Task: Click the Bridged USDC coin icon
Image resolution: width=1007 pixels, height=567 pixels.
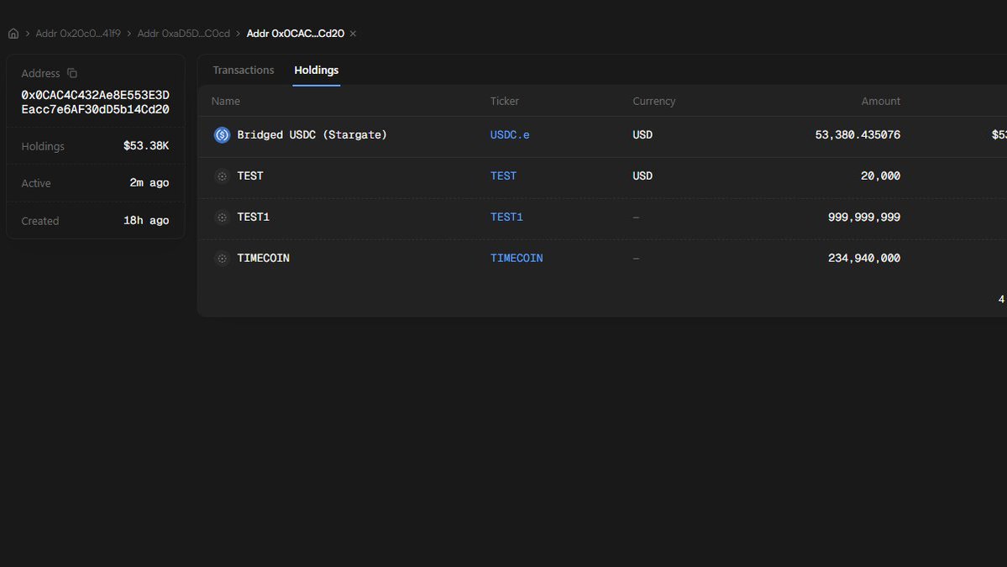Action: 222,135
